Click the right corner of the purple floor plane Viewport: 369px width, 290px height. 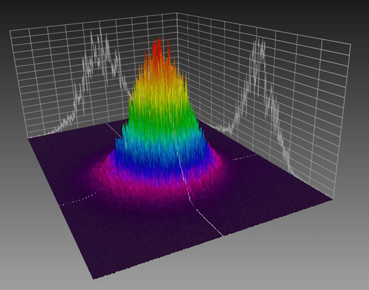pyautogui.click(x=332, y=199)
